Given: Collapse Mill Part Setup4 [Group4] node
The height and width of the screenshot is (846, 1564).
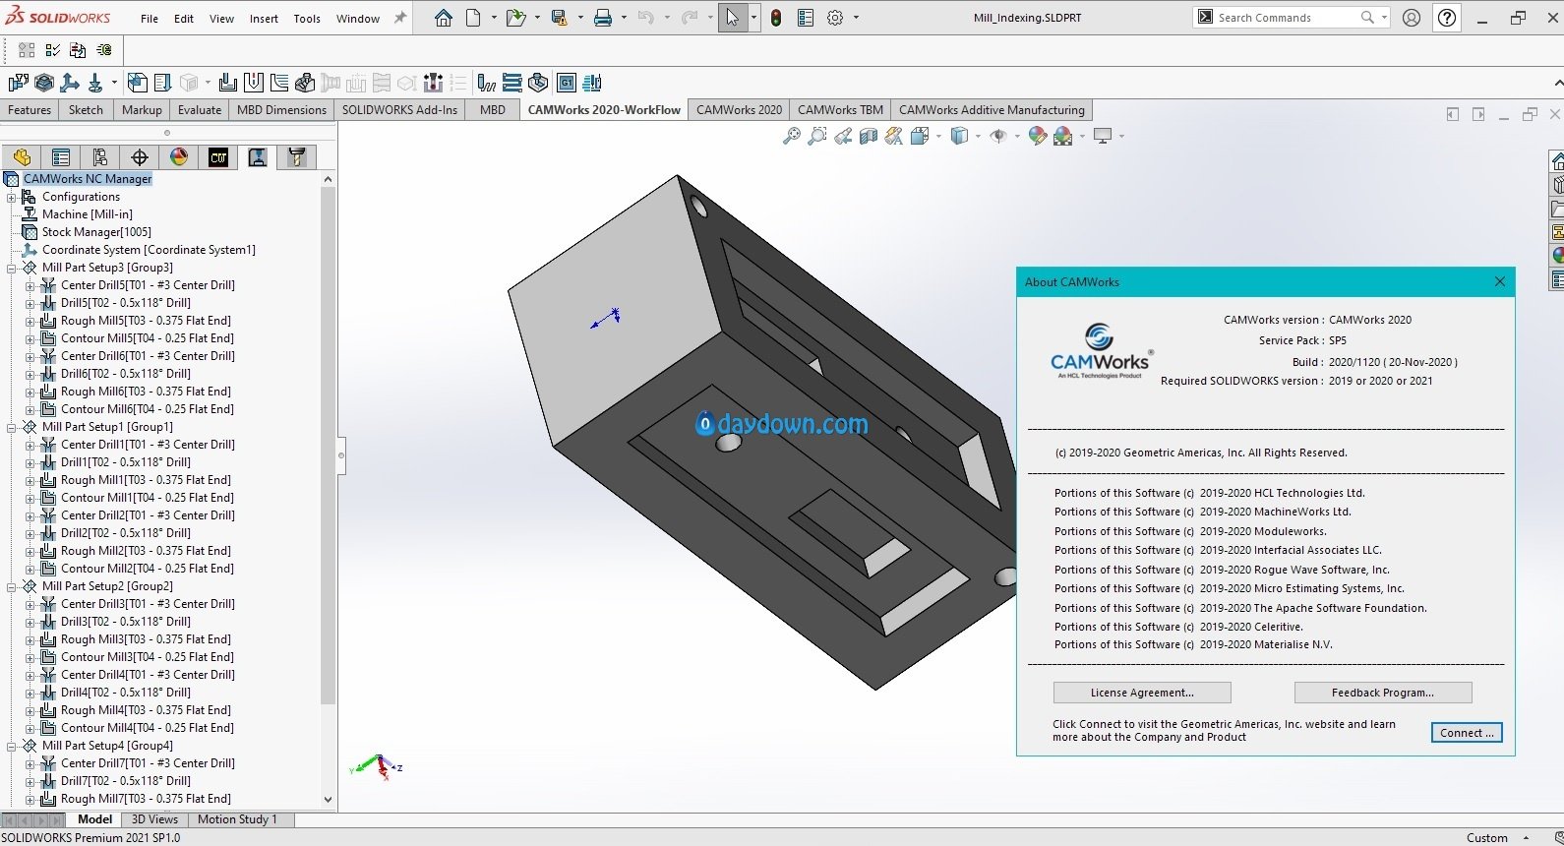Looking at the screenshot, I should click(x=12, y=746).
